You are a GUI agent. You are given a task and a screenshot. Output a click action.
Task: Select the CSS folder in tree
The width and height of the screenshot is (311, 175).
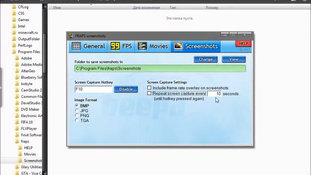[x=21, y=13]
